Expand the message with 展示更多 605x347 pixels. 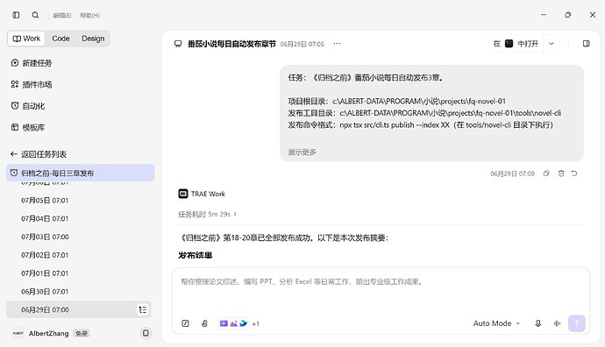tap(302, 152)
